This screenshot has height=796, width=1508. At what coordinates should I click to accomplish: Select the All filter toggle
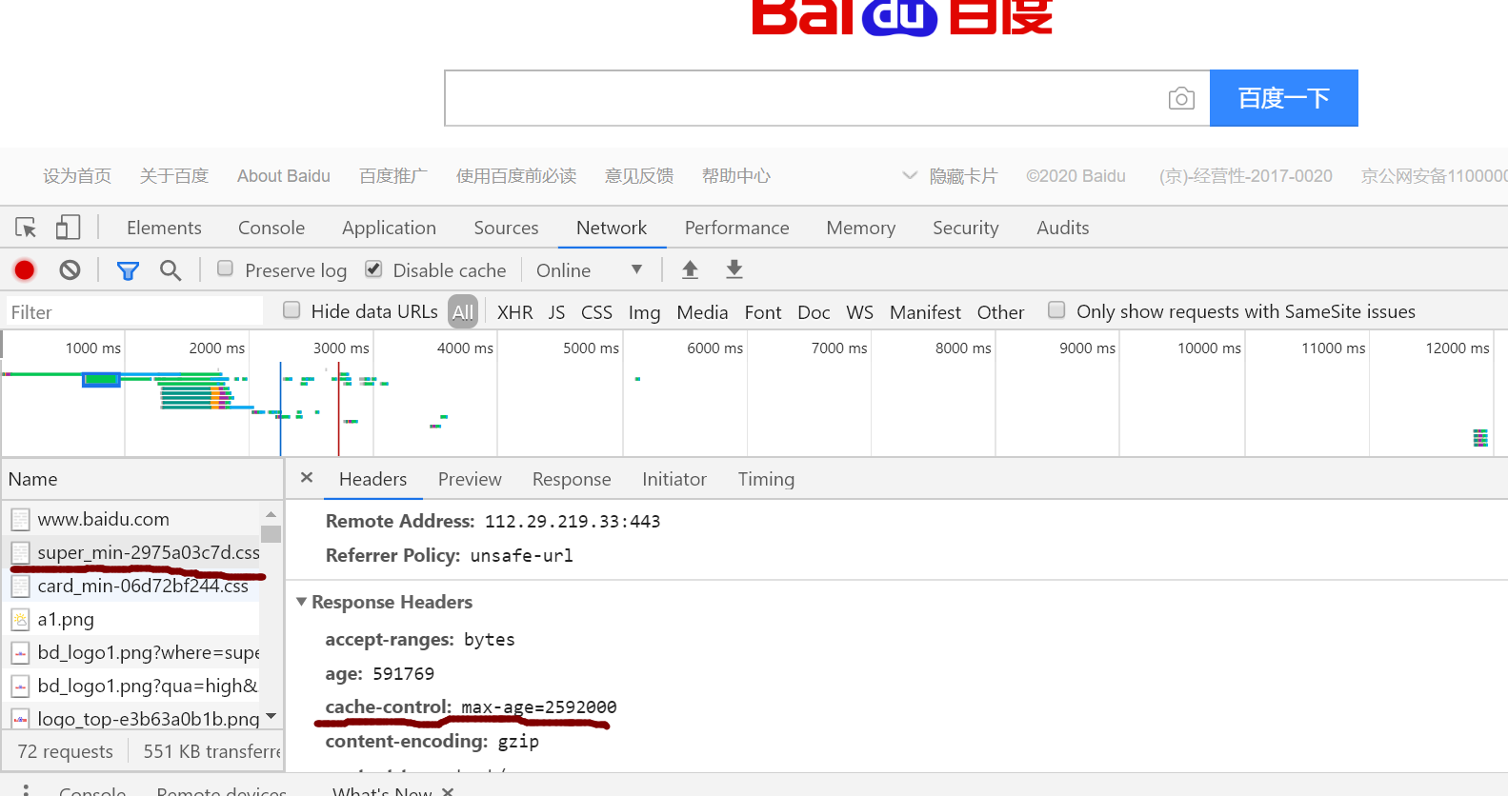[x=463, y=312]
